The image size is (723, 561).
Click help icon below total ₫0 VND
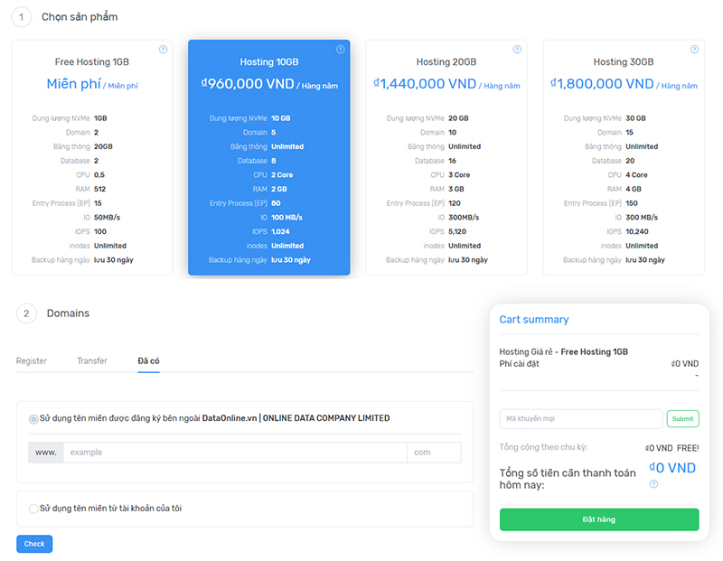(x=653, y=484)
